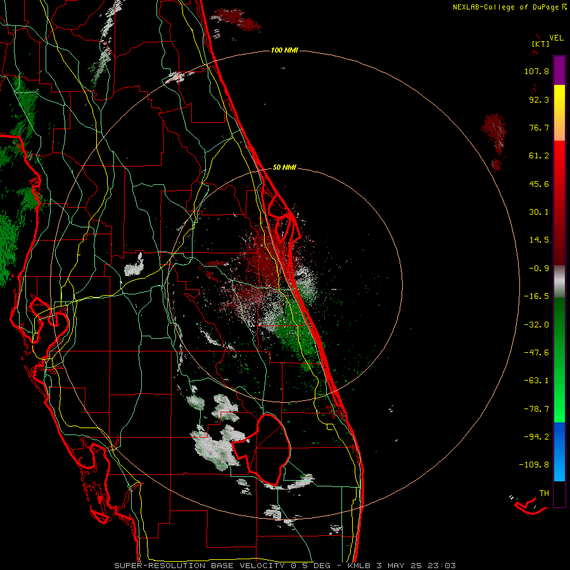Click the [KT] units label
This screenshot has width=570, height=570.
[540, 44]
